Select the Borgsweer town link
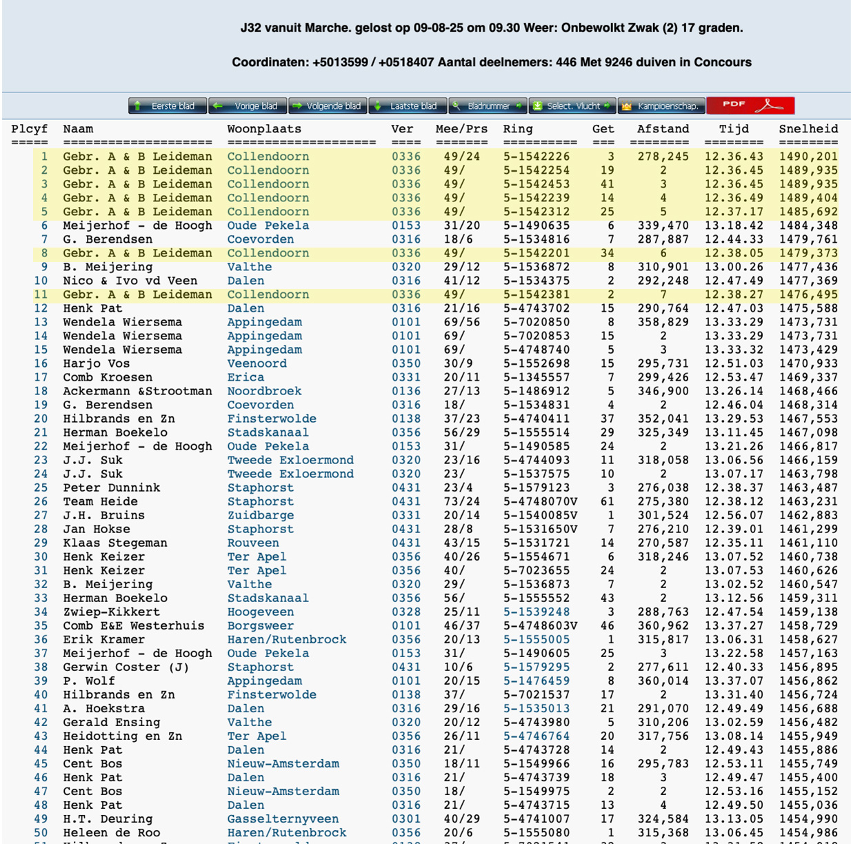Image resolution: width=851 pixels, height=844 pixels. click(x=261, y=625)
